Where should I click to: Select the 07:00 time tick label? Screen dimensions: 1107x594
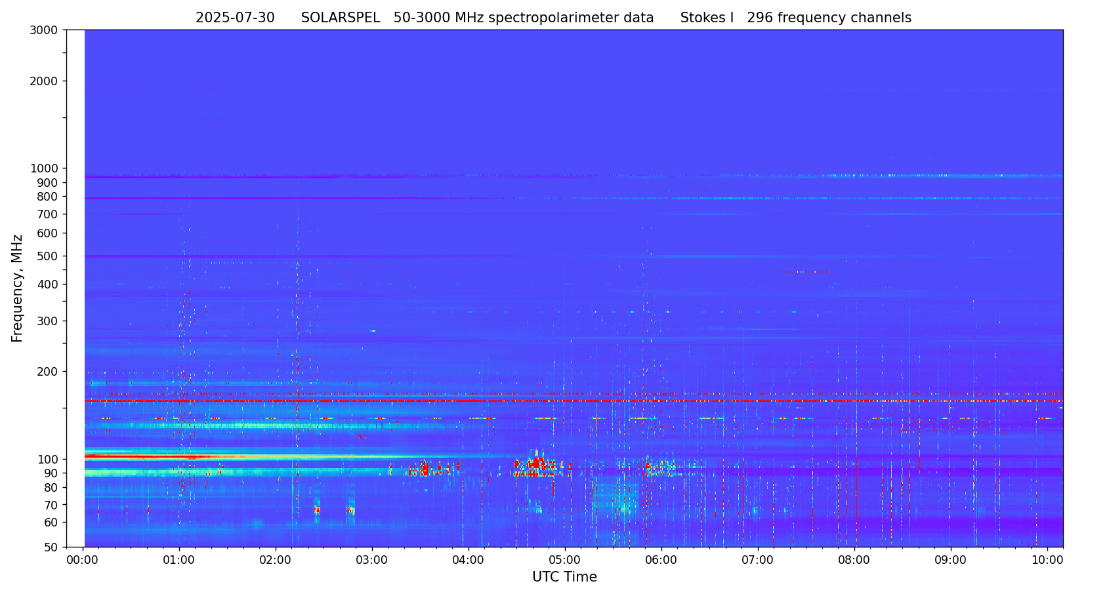coord(758,561)
